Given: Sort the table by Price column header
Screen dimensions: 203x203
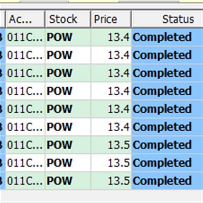Looking at the screenshot, I should (111, 19).
